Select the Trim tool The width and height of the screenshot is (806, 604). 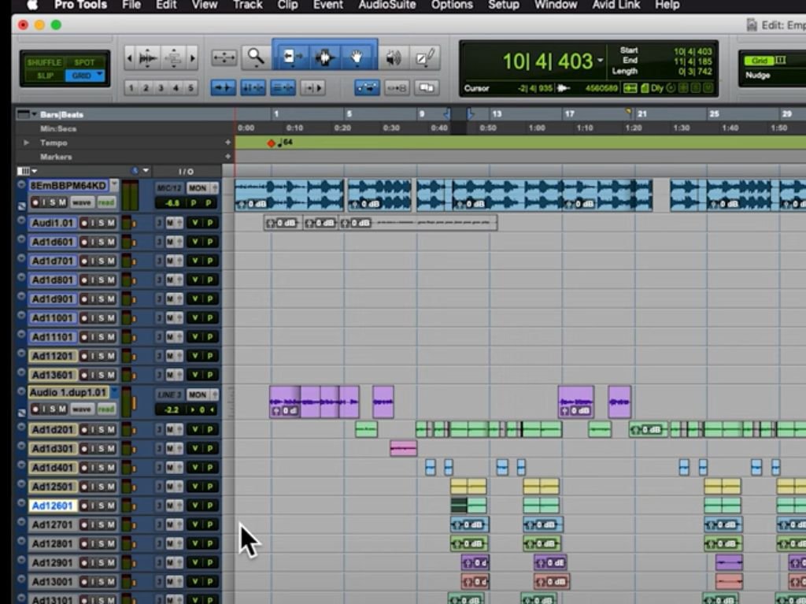[291, 57]
